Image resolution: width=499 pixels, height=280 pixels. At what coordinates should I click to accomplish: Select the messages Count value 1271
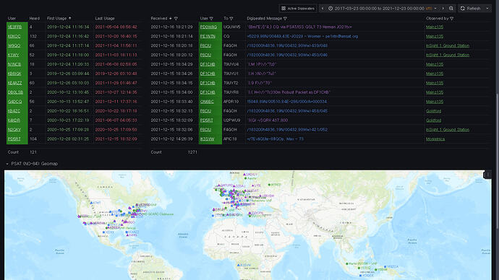192,152
